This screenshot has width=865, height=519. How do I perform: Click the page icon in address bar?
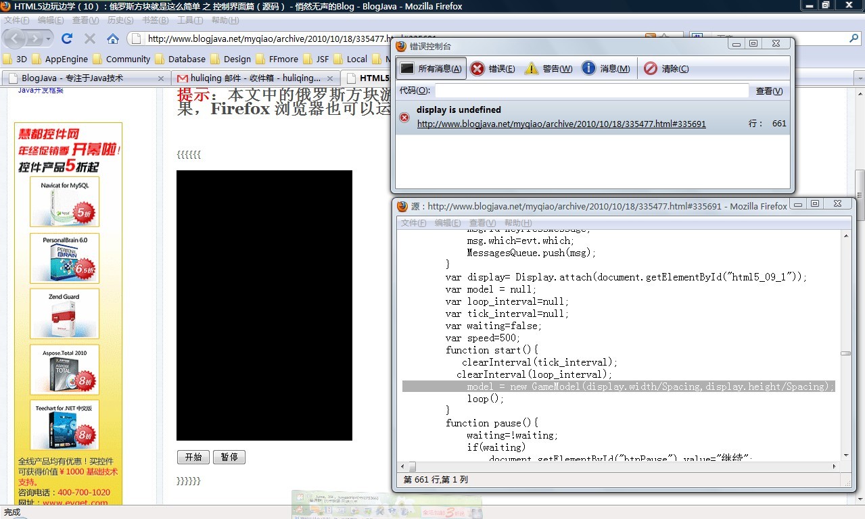[137, 39]
